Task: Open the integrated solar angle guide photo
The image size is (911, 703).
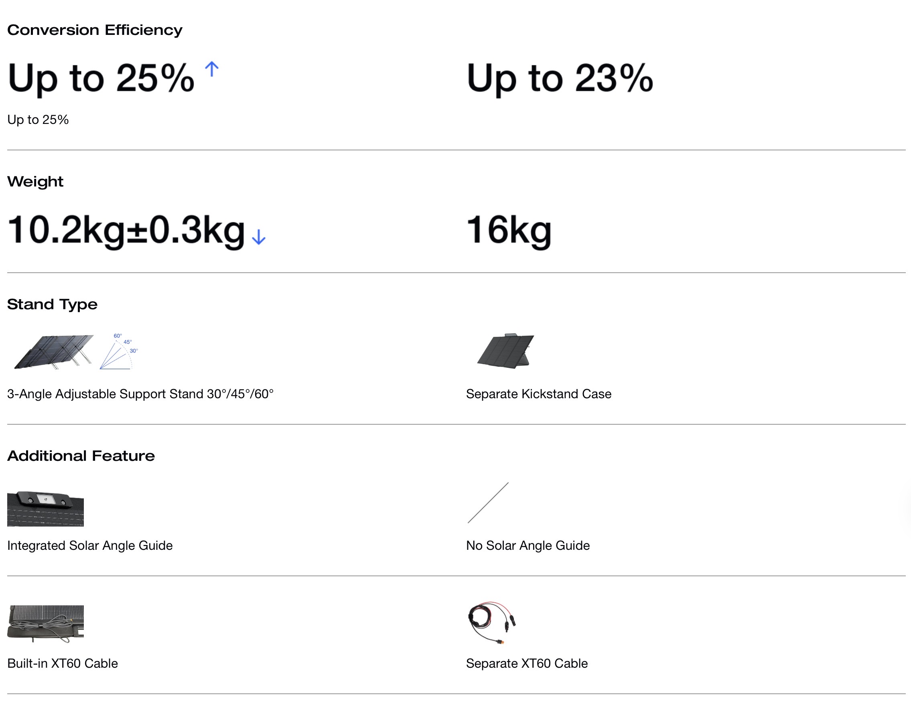Action: coord(45,509)
